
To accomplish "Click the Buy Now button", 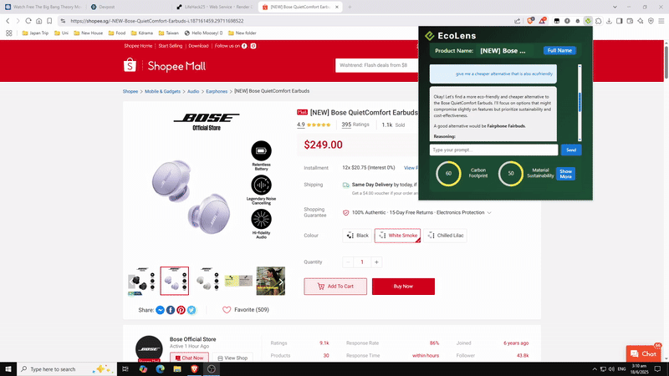I will coord(403,287).
